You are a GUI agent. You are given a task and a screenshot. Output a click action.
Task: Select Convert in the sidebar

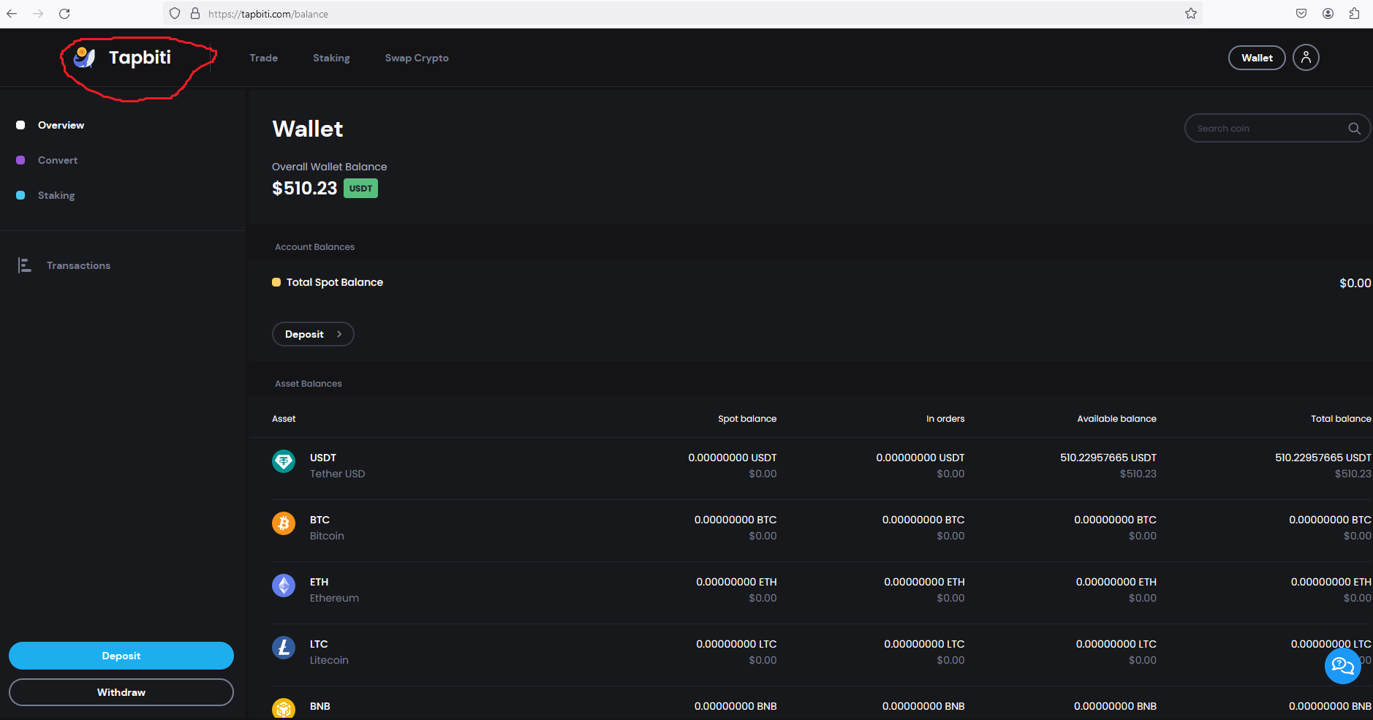[x=58, y=160]
